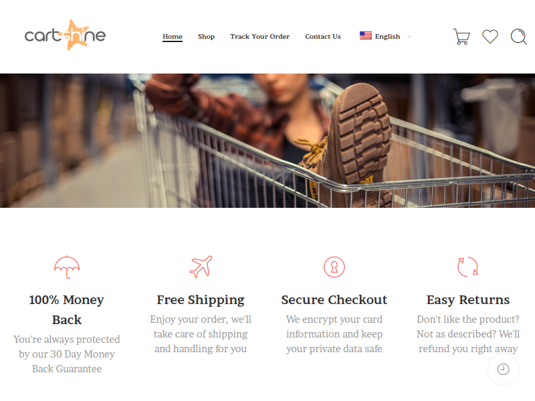
Task: Open the Shop menu item
Action: pyautogui.click(x=206, y=37)
